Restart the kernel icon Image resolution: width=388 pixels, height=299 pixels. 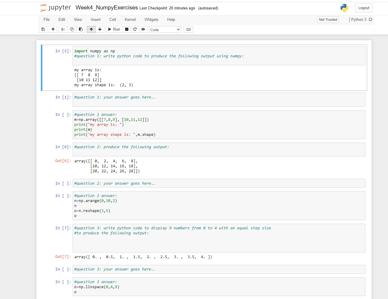[x=135, y=29]
